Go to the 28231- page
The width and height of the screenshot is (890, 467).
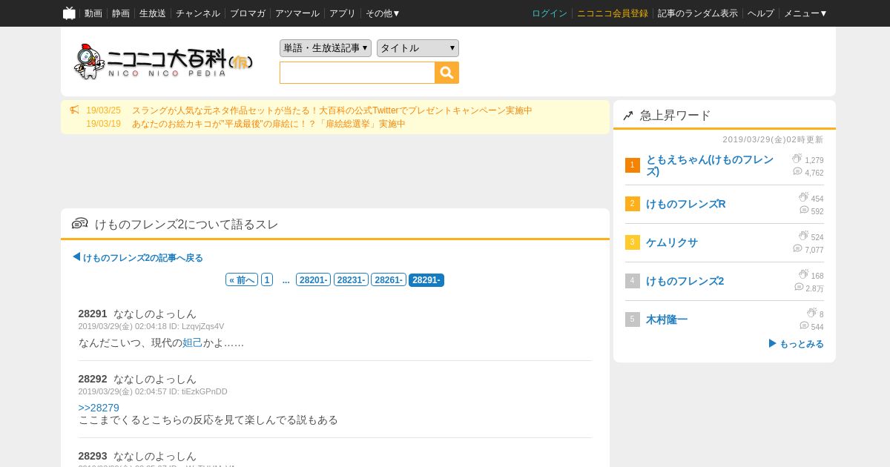click(351, 280)
